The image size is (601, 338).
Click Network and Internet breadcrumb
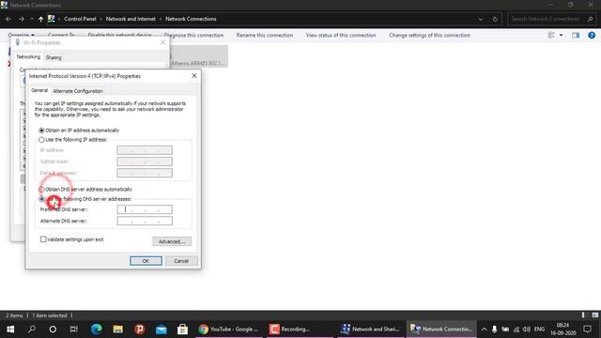click(x=131, y=19)
